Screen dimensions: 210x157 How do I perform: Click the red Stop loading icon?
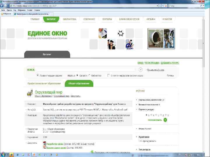click(x=166, y=6)
